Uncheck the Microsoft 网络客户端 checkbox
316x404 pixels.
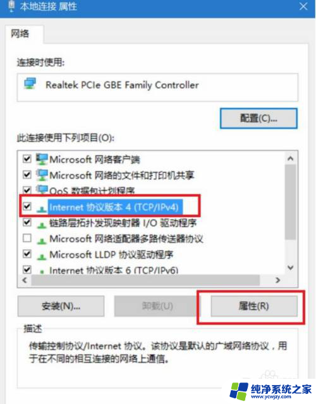click(x=27, y=158)
